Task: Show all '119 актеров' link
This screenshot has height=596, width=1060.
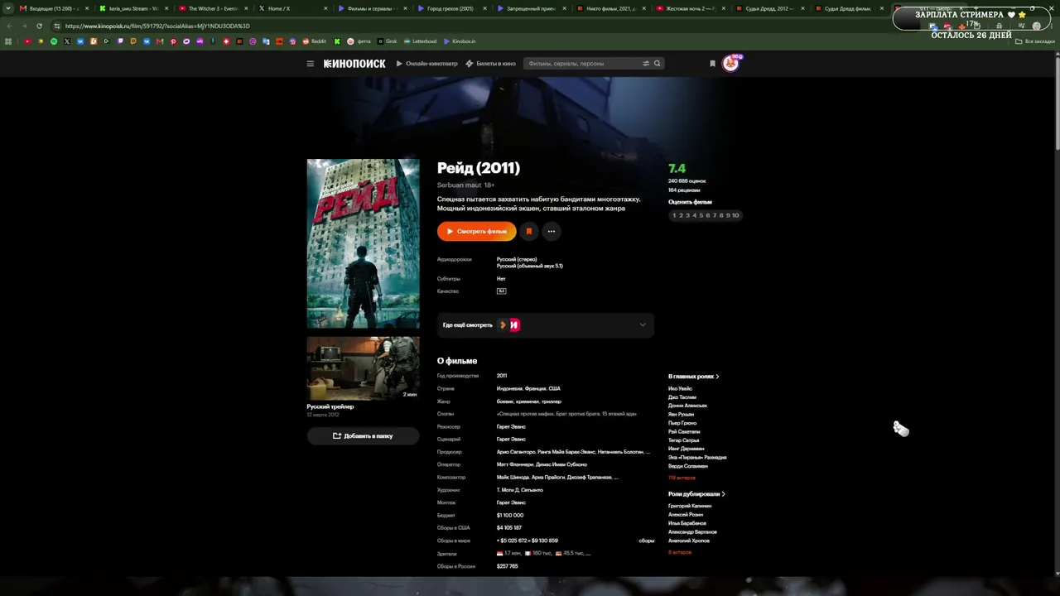Action: click(682, 478)
